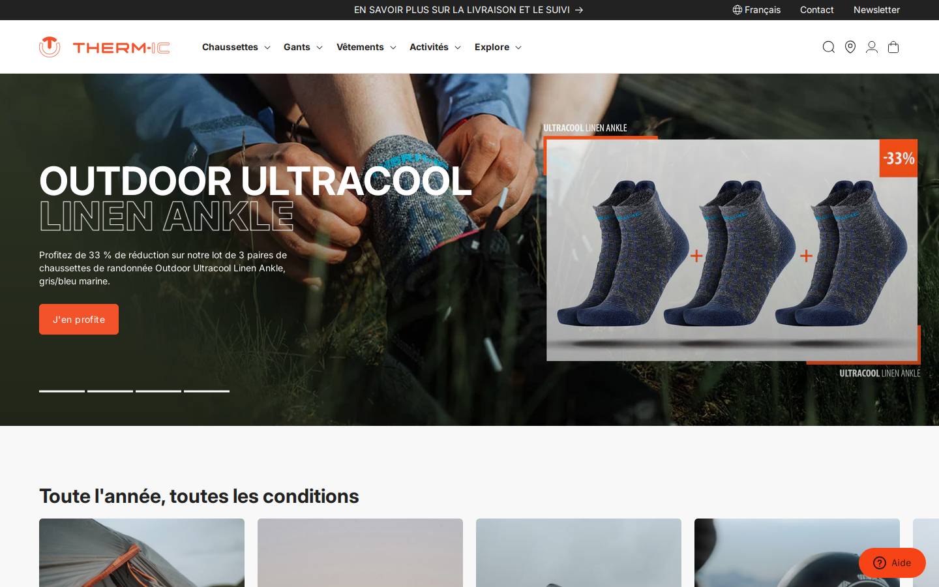Open the Newsletter link
This screenshot has height=587, width=939.
[876, 10]
